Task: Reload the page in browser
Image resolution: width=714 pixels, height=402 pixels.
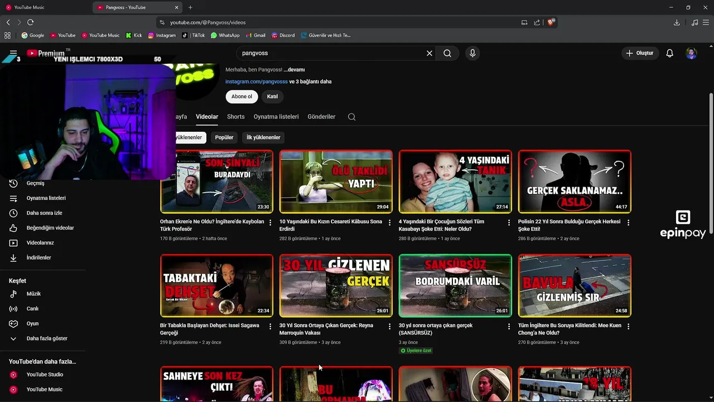Action: pos(30,22)
